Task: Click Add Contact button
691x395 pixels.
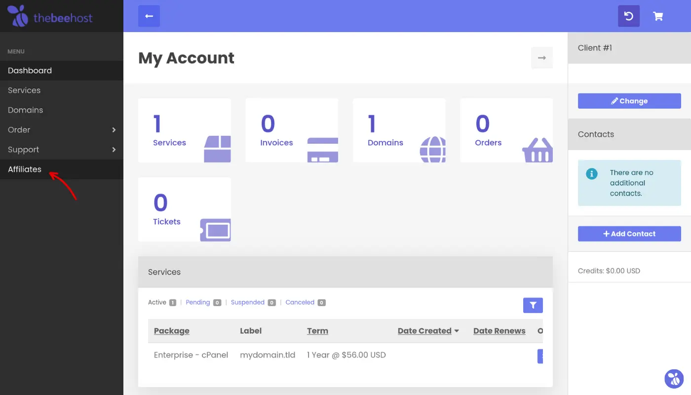Action: point(629,234)
